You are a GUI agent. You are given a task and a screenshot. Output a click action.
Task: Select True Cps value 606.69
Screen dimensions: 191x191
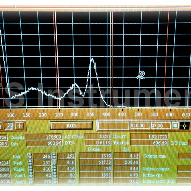149,143
